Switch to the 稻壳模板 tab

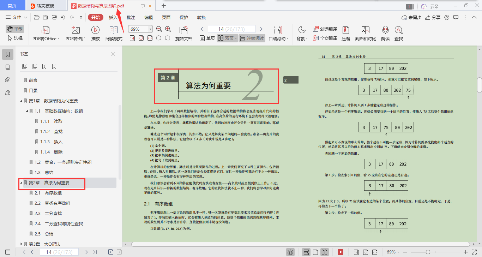tap(46, 6)
